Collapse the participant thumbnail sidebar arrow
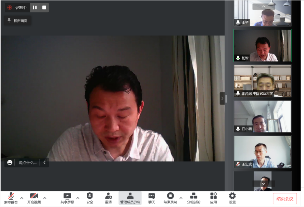304x207 pixels. pyautogui.click(x=222, y=98)
